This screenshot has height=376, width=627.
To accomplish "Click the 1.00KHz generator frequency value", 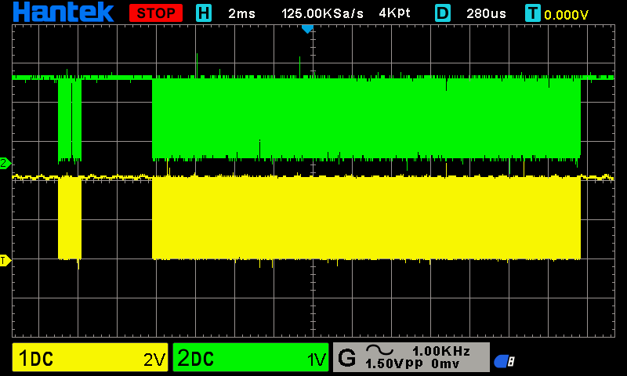I will coord(441,351).
